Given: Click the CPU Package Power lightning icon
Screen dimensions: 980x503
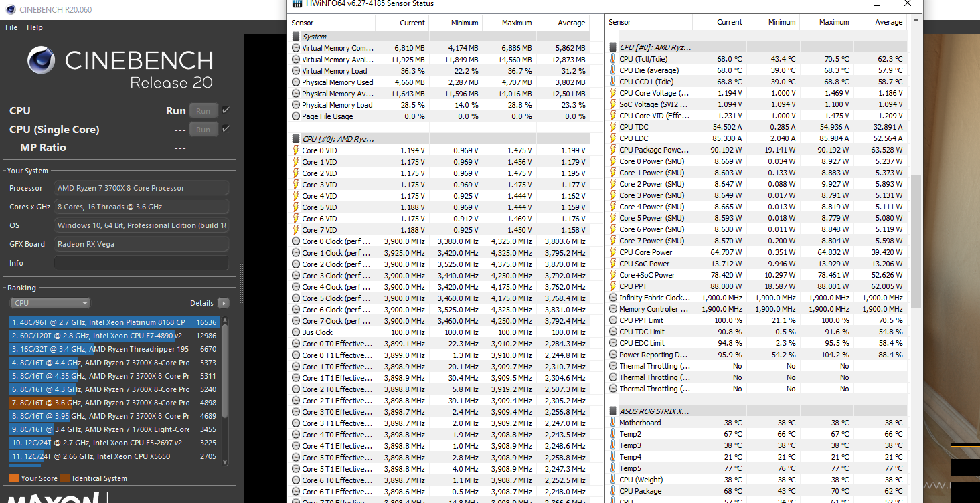Looking at the screenshot, I should 613,150.
